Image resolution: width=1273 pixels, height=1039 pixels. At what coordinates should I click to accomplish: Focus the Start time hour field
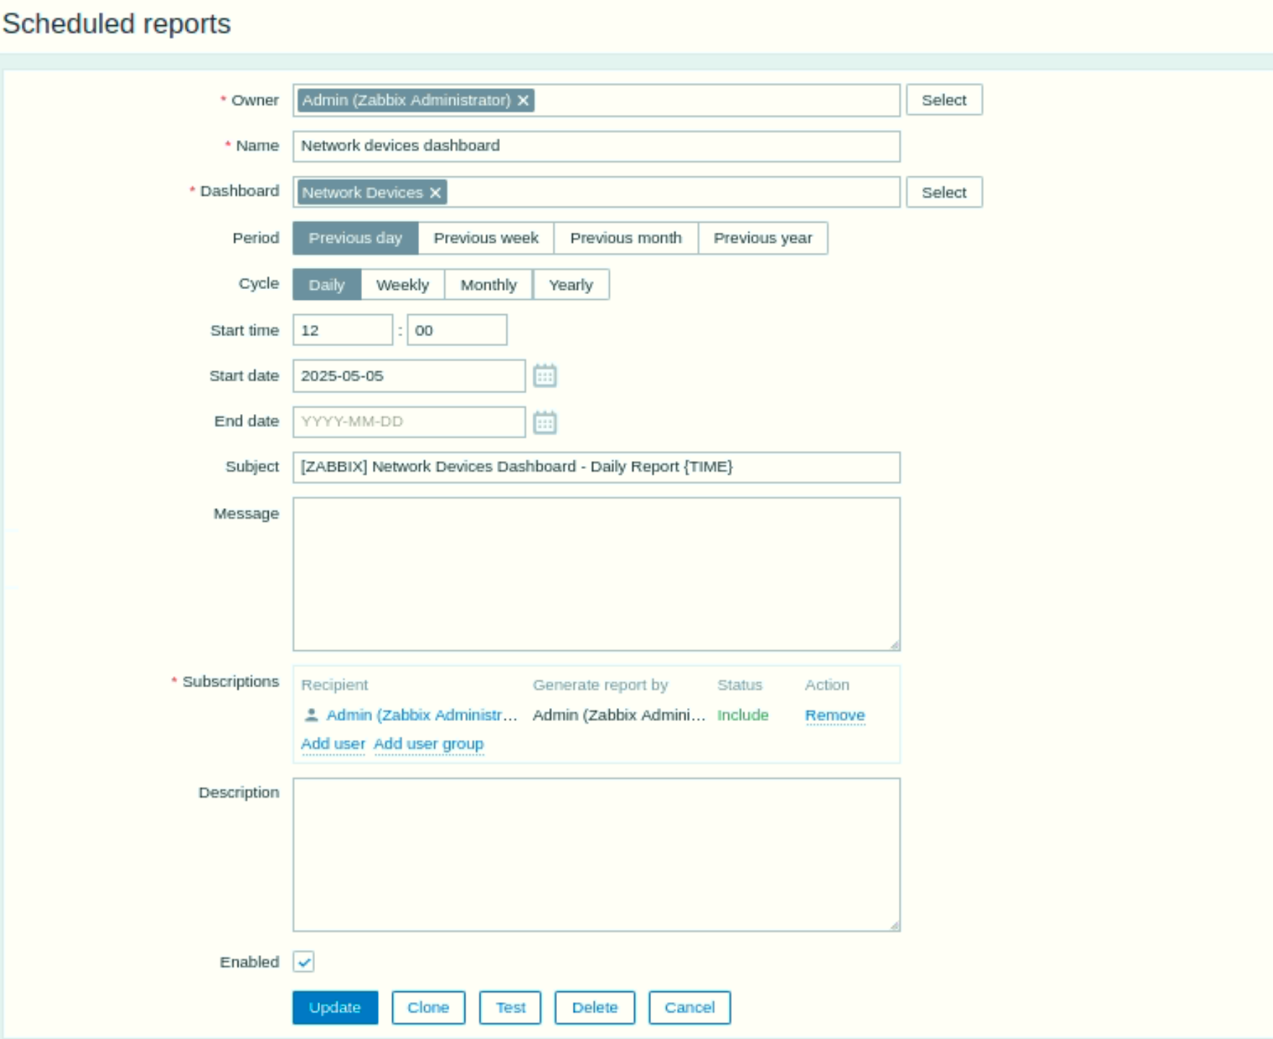(342, 330)
